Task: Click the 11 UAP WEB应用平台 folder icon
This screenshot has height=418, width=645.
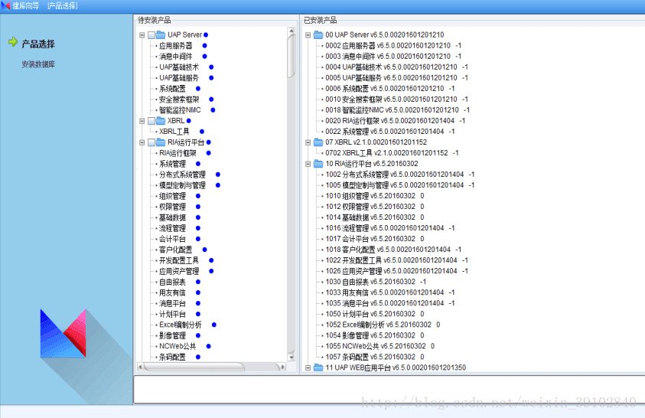Action: [x=318, y=367]
